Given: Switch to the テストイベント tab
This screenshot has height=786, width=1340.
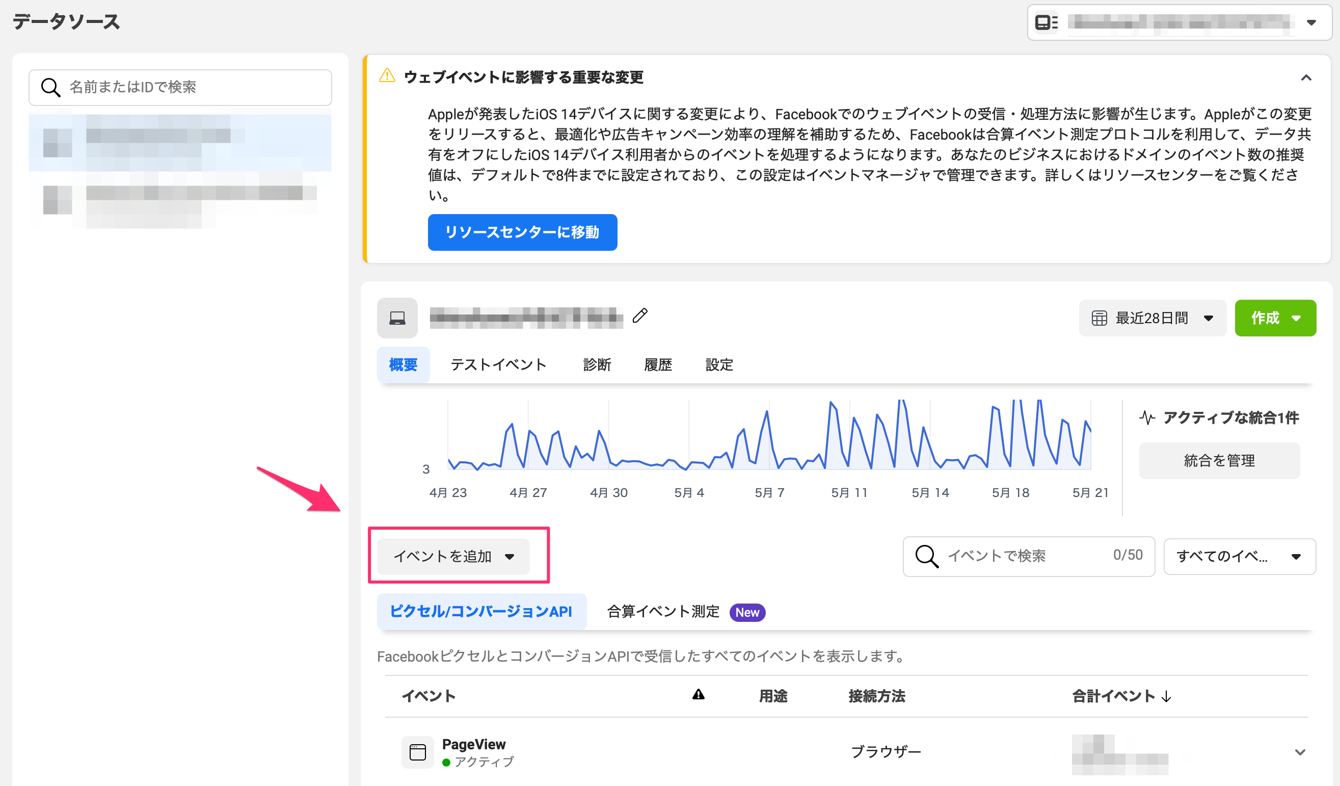Looking at the screenshot, I should [x=498, y=365].
